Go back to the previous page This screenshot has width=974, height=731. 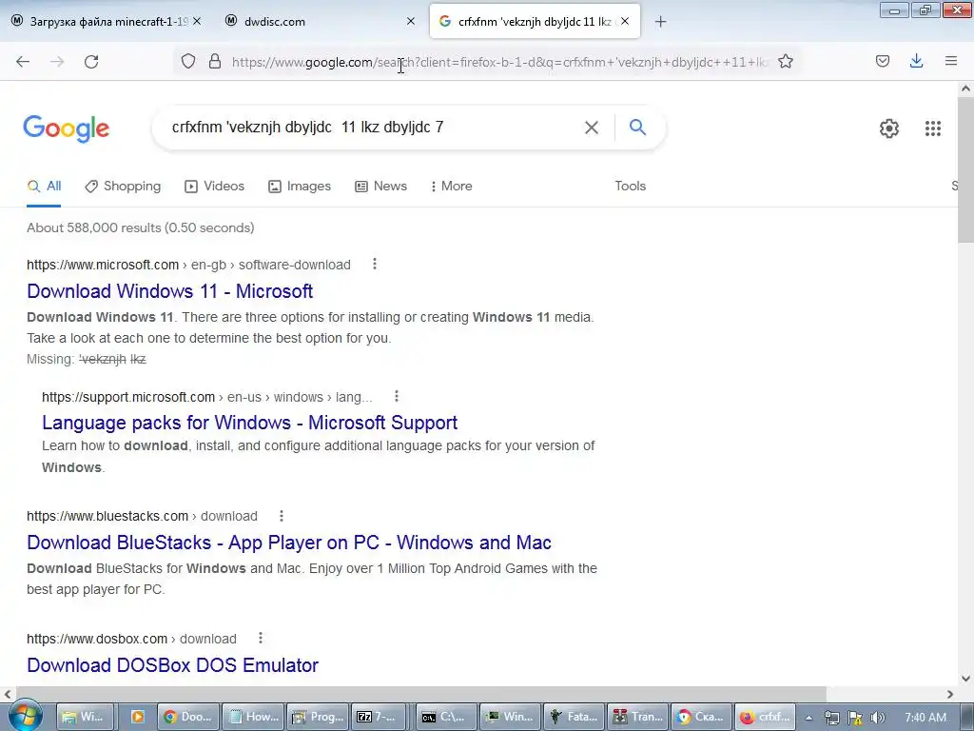click(23, 62)
